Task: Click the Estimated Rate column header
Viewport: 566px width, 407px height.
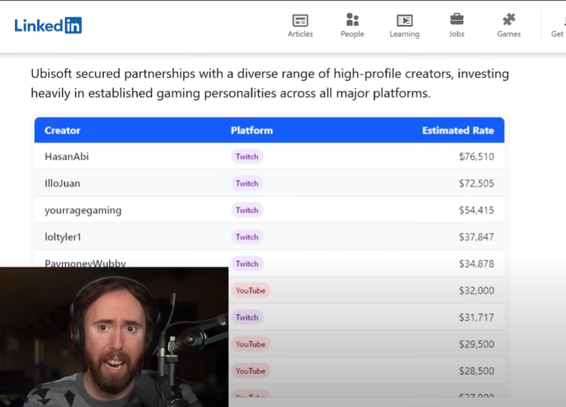Action: 458,130
